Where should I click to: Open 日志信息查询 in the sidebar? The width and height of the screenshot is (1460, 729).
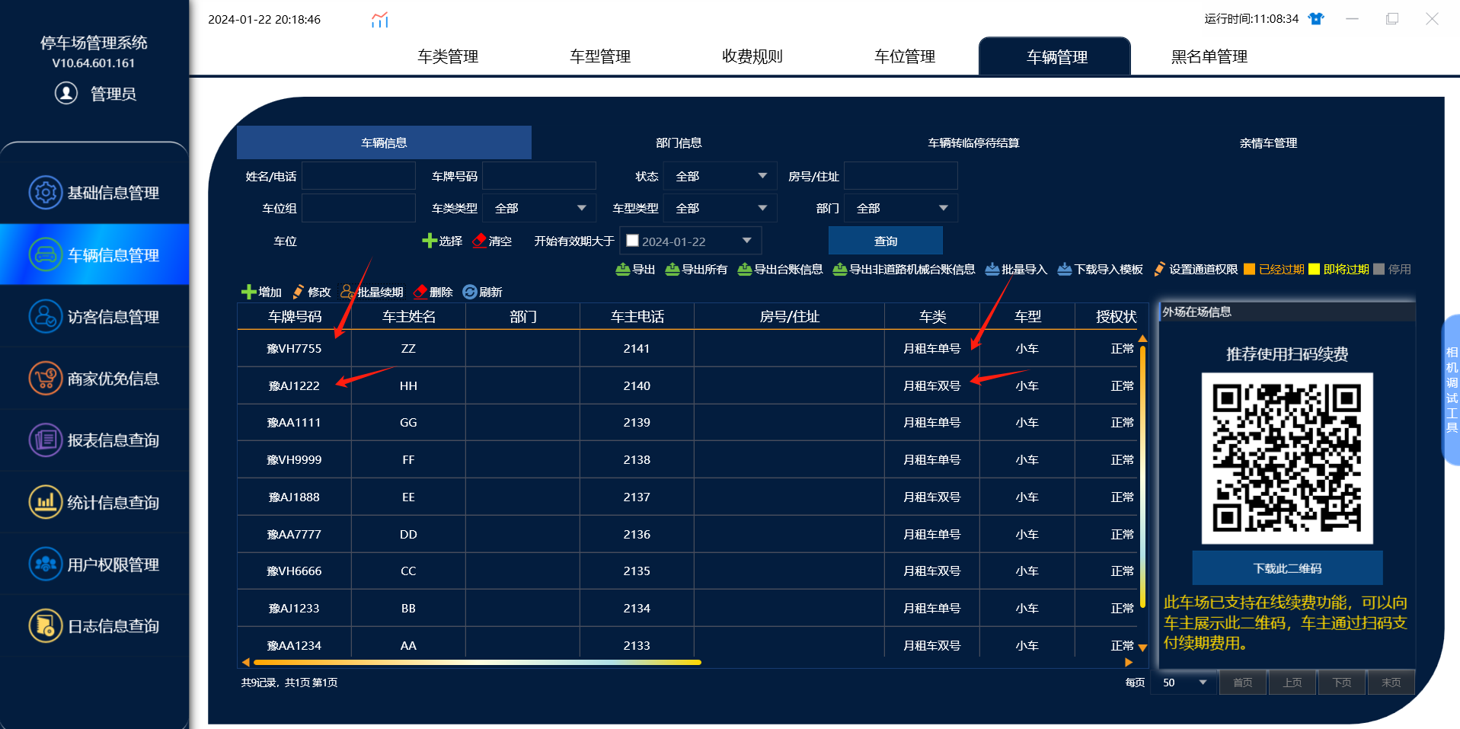pyautogui.click(x=94, y=626)
